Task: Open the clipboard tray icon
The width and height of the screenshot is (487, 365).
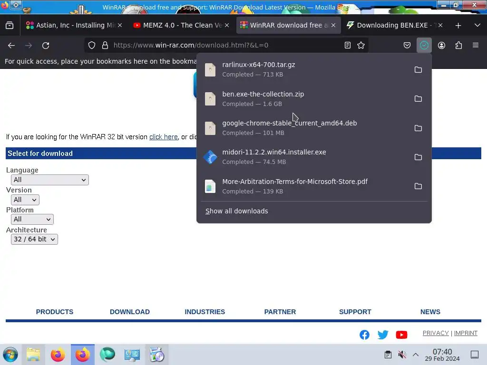Action: tap(388, 355)
